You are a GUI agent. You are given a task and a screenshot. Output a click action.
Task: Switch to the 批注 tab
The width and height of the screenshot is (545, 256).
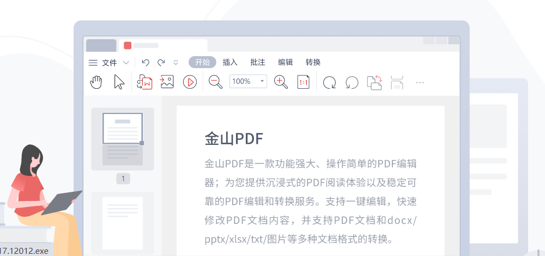[258, 63]
